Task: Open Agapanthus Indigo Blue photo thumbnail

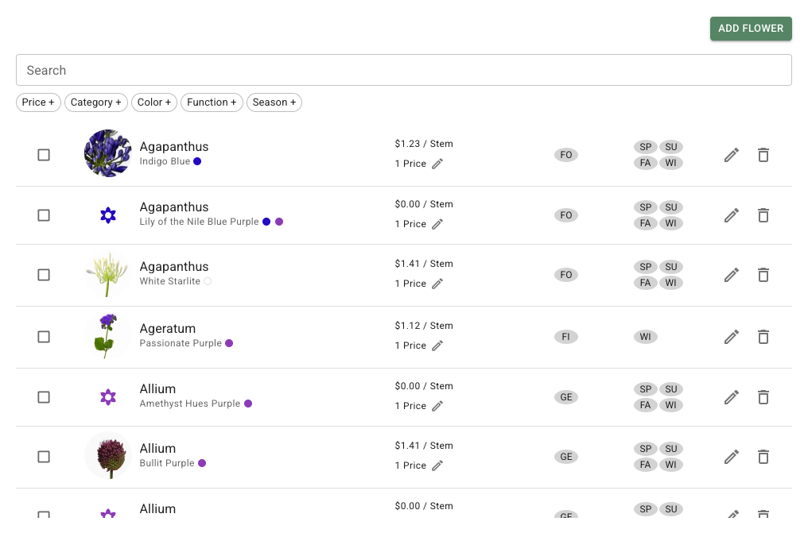Action: pyautogui.click(x=108, y=153)
